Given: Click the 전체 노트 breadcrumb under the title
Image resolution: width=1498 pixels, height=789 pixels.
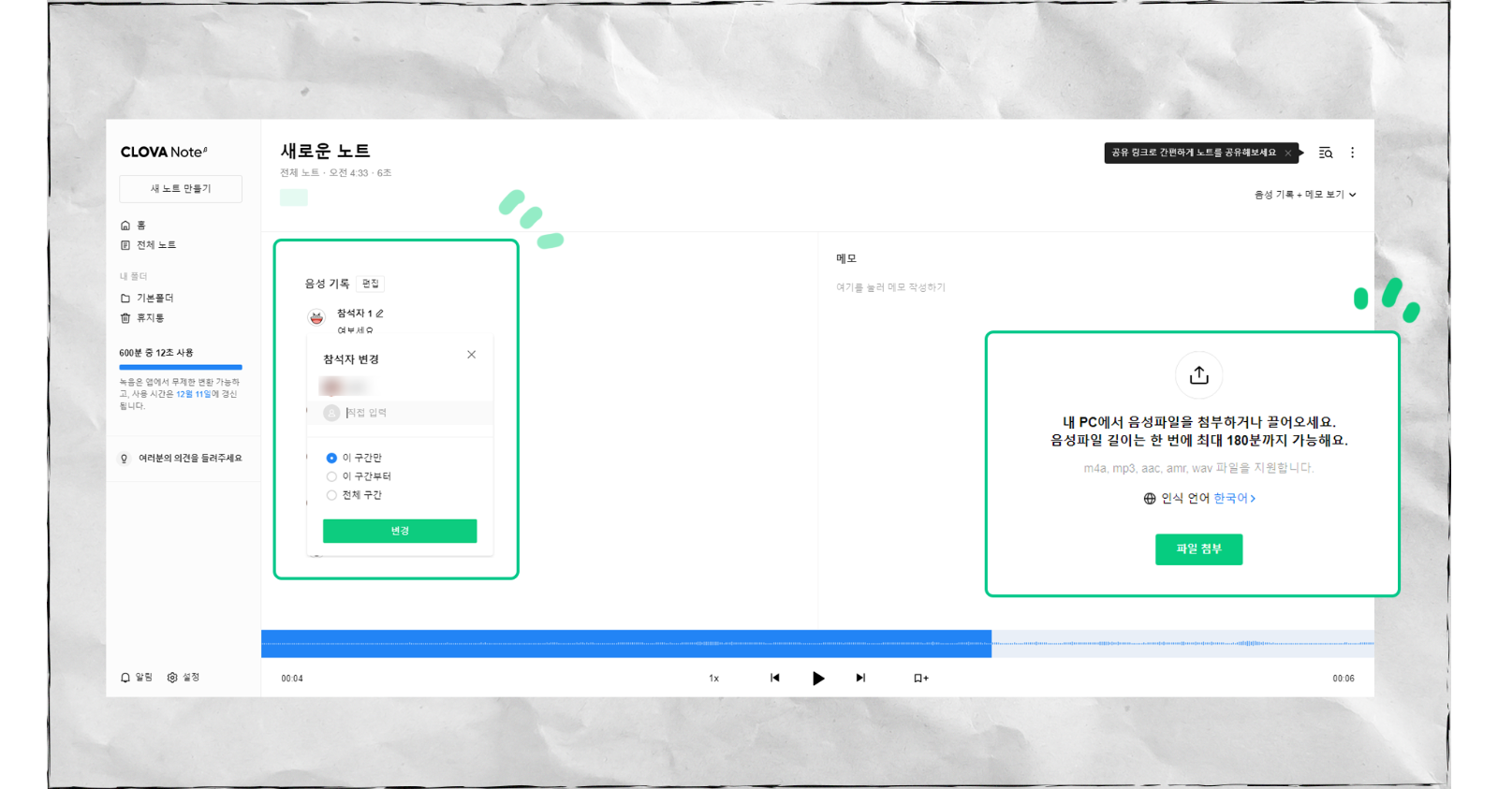Looking at the screenshot, I should [x=300, y=173].
